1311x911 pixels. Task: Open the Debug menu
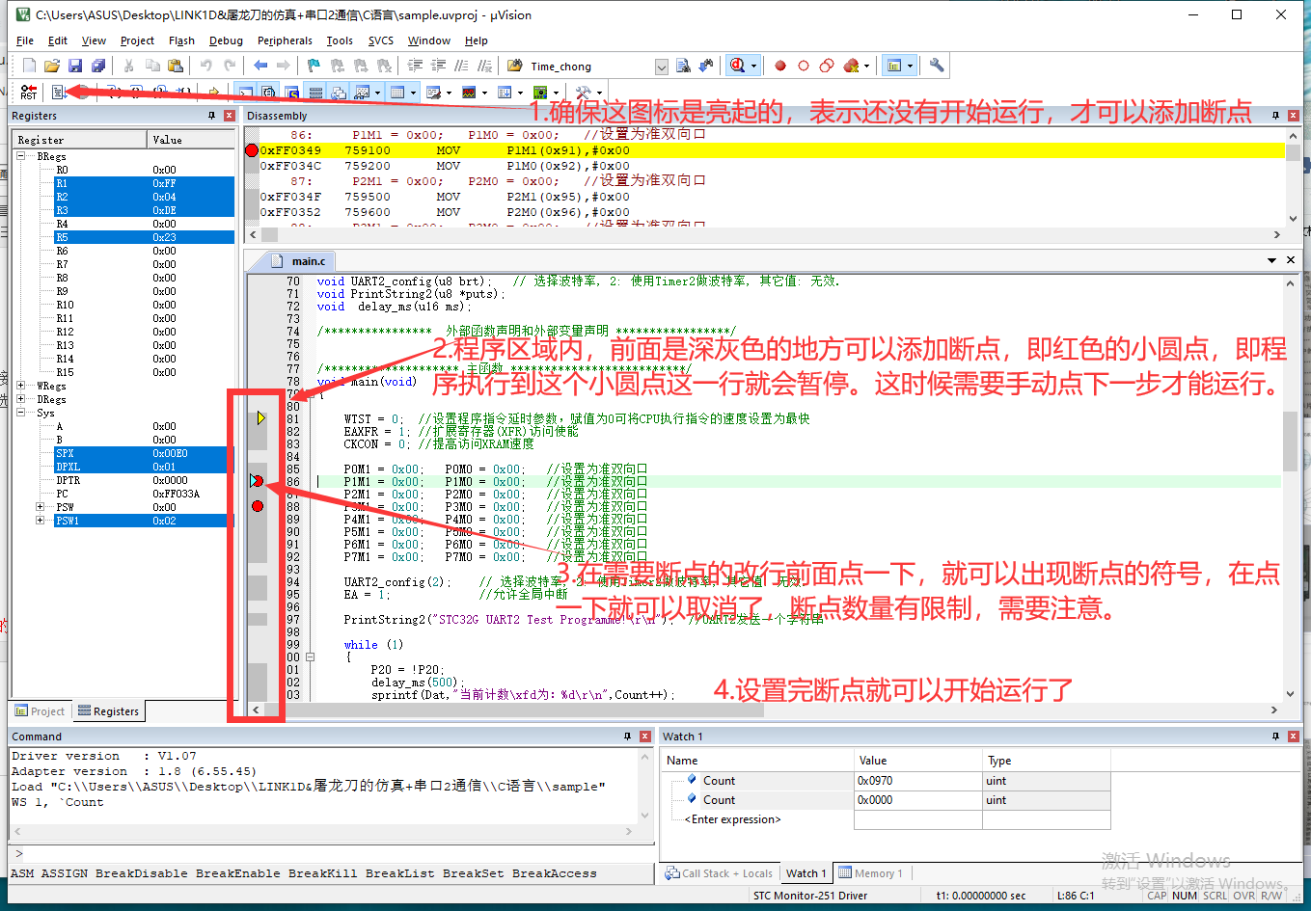(226, 40)
